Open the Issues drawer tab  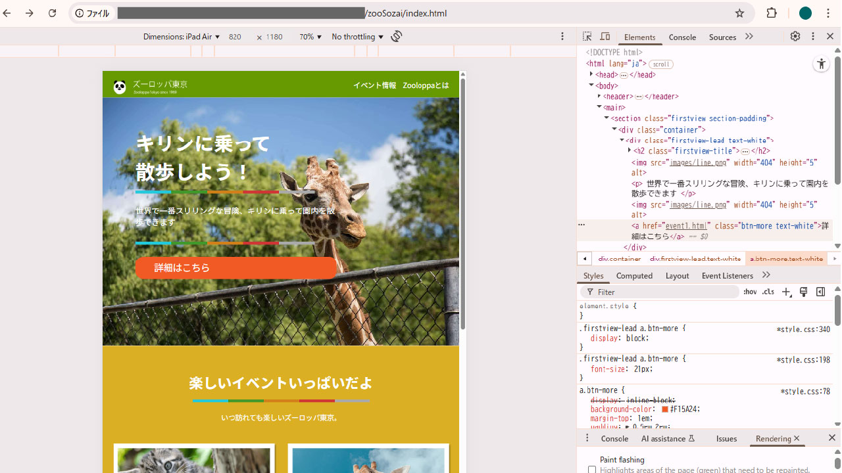pos(726,439)
